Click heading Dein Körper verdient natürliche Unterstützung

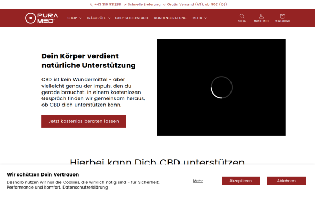(89, 60)
